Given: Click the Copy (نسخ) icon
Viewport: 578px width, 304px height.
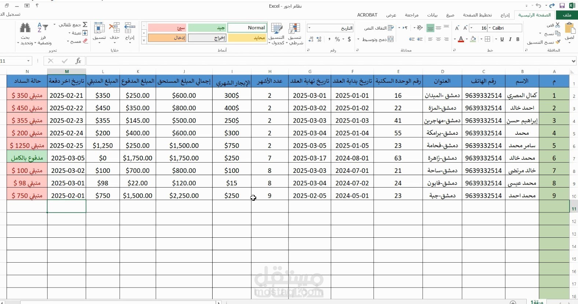Looking at the screenshot, I should pos(557,33).
